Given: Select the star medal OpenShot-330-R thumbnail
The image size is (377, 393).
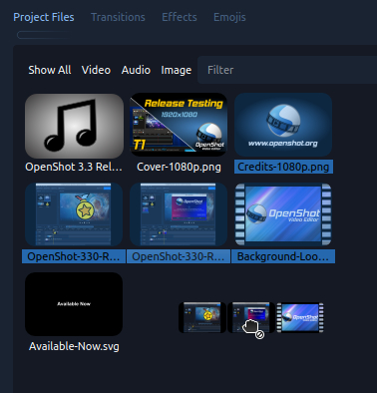Looking at the screenshot, I should click(74, 214).
